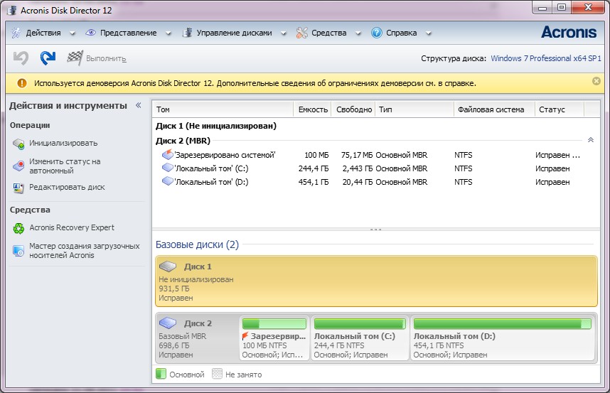610x393 pixels.
Task: Click the Не занято legend swatch
Action: [x=217, y=374]
